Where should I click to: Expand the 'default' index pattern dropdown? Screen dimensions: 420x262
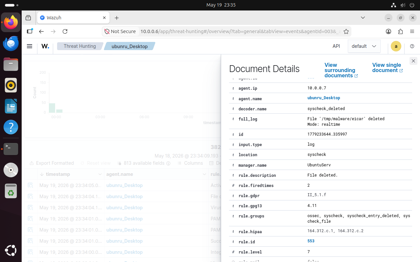[364, 46]
